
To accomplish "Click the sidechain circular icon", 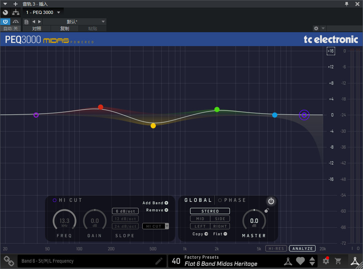I will tap(5, 12).
